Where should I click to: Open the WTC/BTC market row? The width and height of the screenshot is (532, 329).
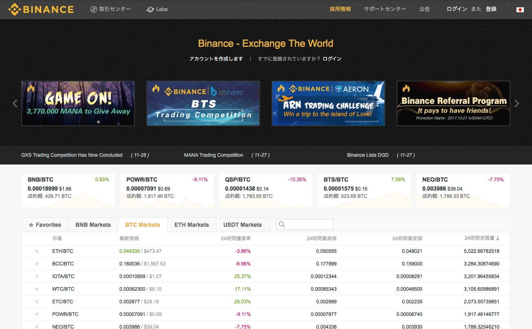266,289
